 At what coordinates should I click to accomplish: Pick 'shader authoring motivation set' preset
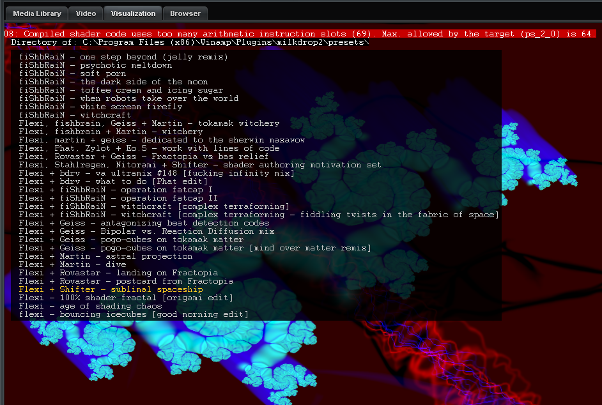200,165
